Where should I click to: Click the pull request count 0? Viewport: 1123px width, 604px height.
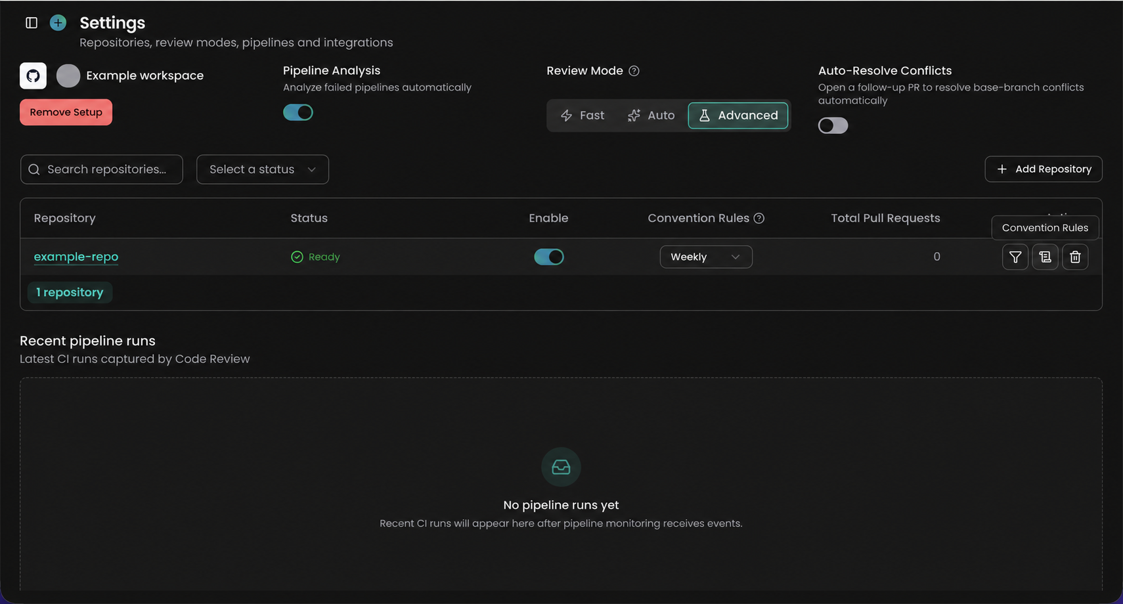(x=936, y=257)
